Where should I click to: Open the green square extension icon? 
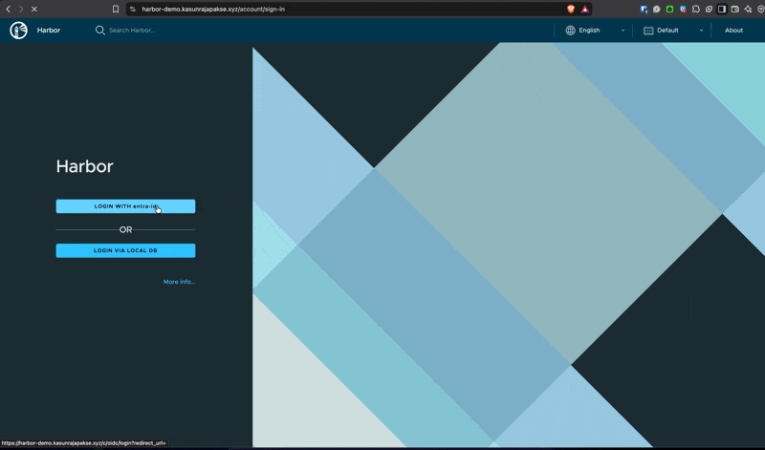pos(670,9)
